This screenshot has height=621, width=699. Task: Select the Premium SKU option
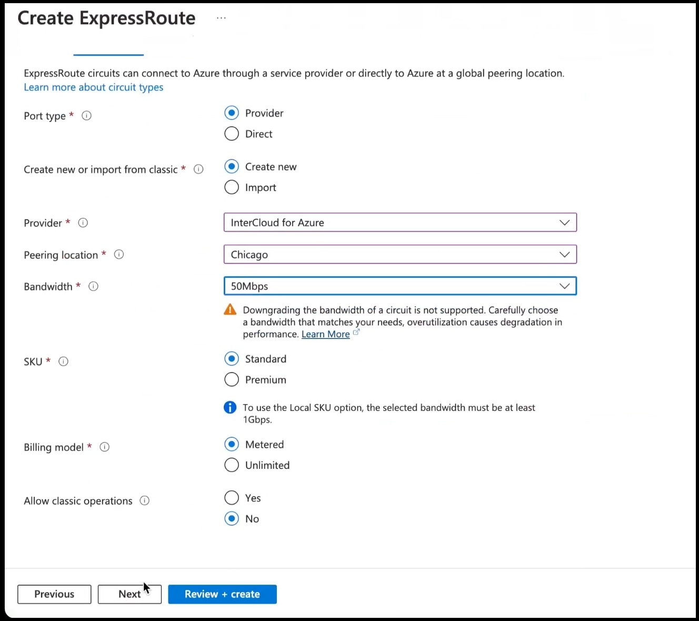click(x=232, y=379)
